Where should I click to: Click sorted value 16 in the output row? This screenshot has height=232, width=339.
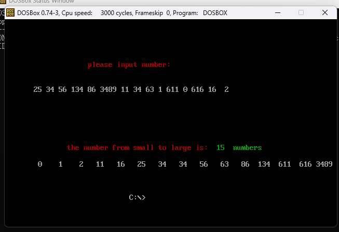120,164
